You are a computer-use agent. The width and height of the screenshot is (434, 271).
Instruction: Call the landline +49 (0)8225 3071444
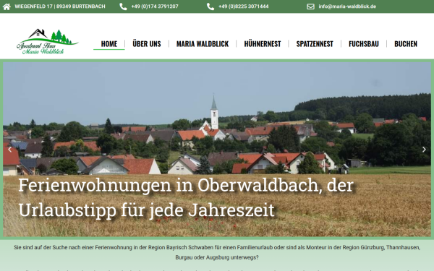[244, 7]
